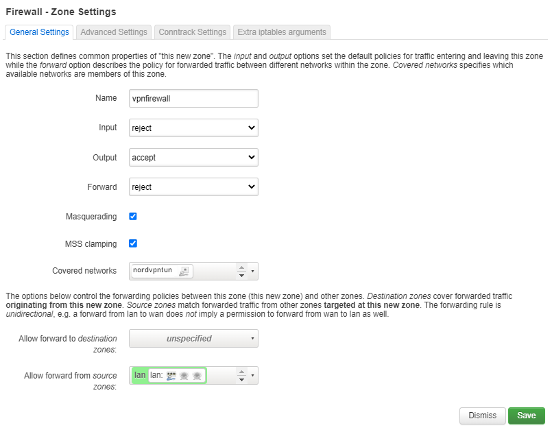Open the Output policy dropdown
This screenshot has height=432, width=552.
pyautogui.click(x=193, y=157)
